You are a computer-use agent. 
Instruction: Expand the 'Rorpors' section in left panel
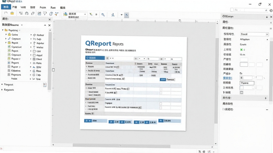point(2,84)
